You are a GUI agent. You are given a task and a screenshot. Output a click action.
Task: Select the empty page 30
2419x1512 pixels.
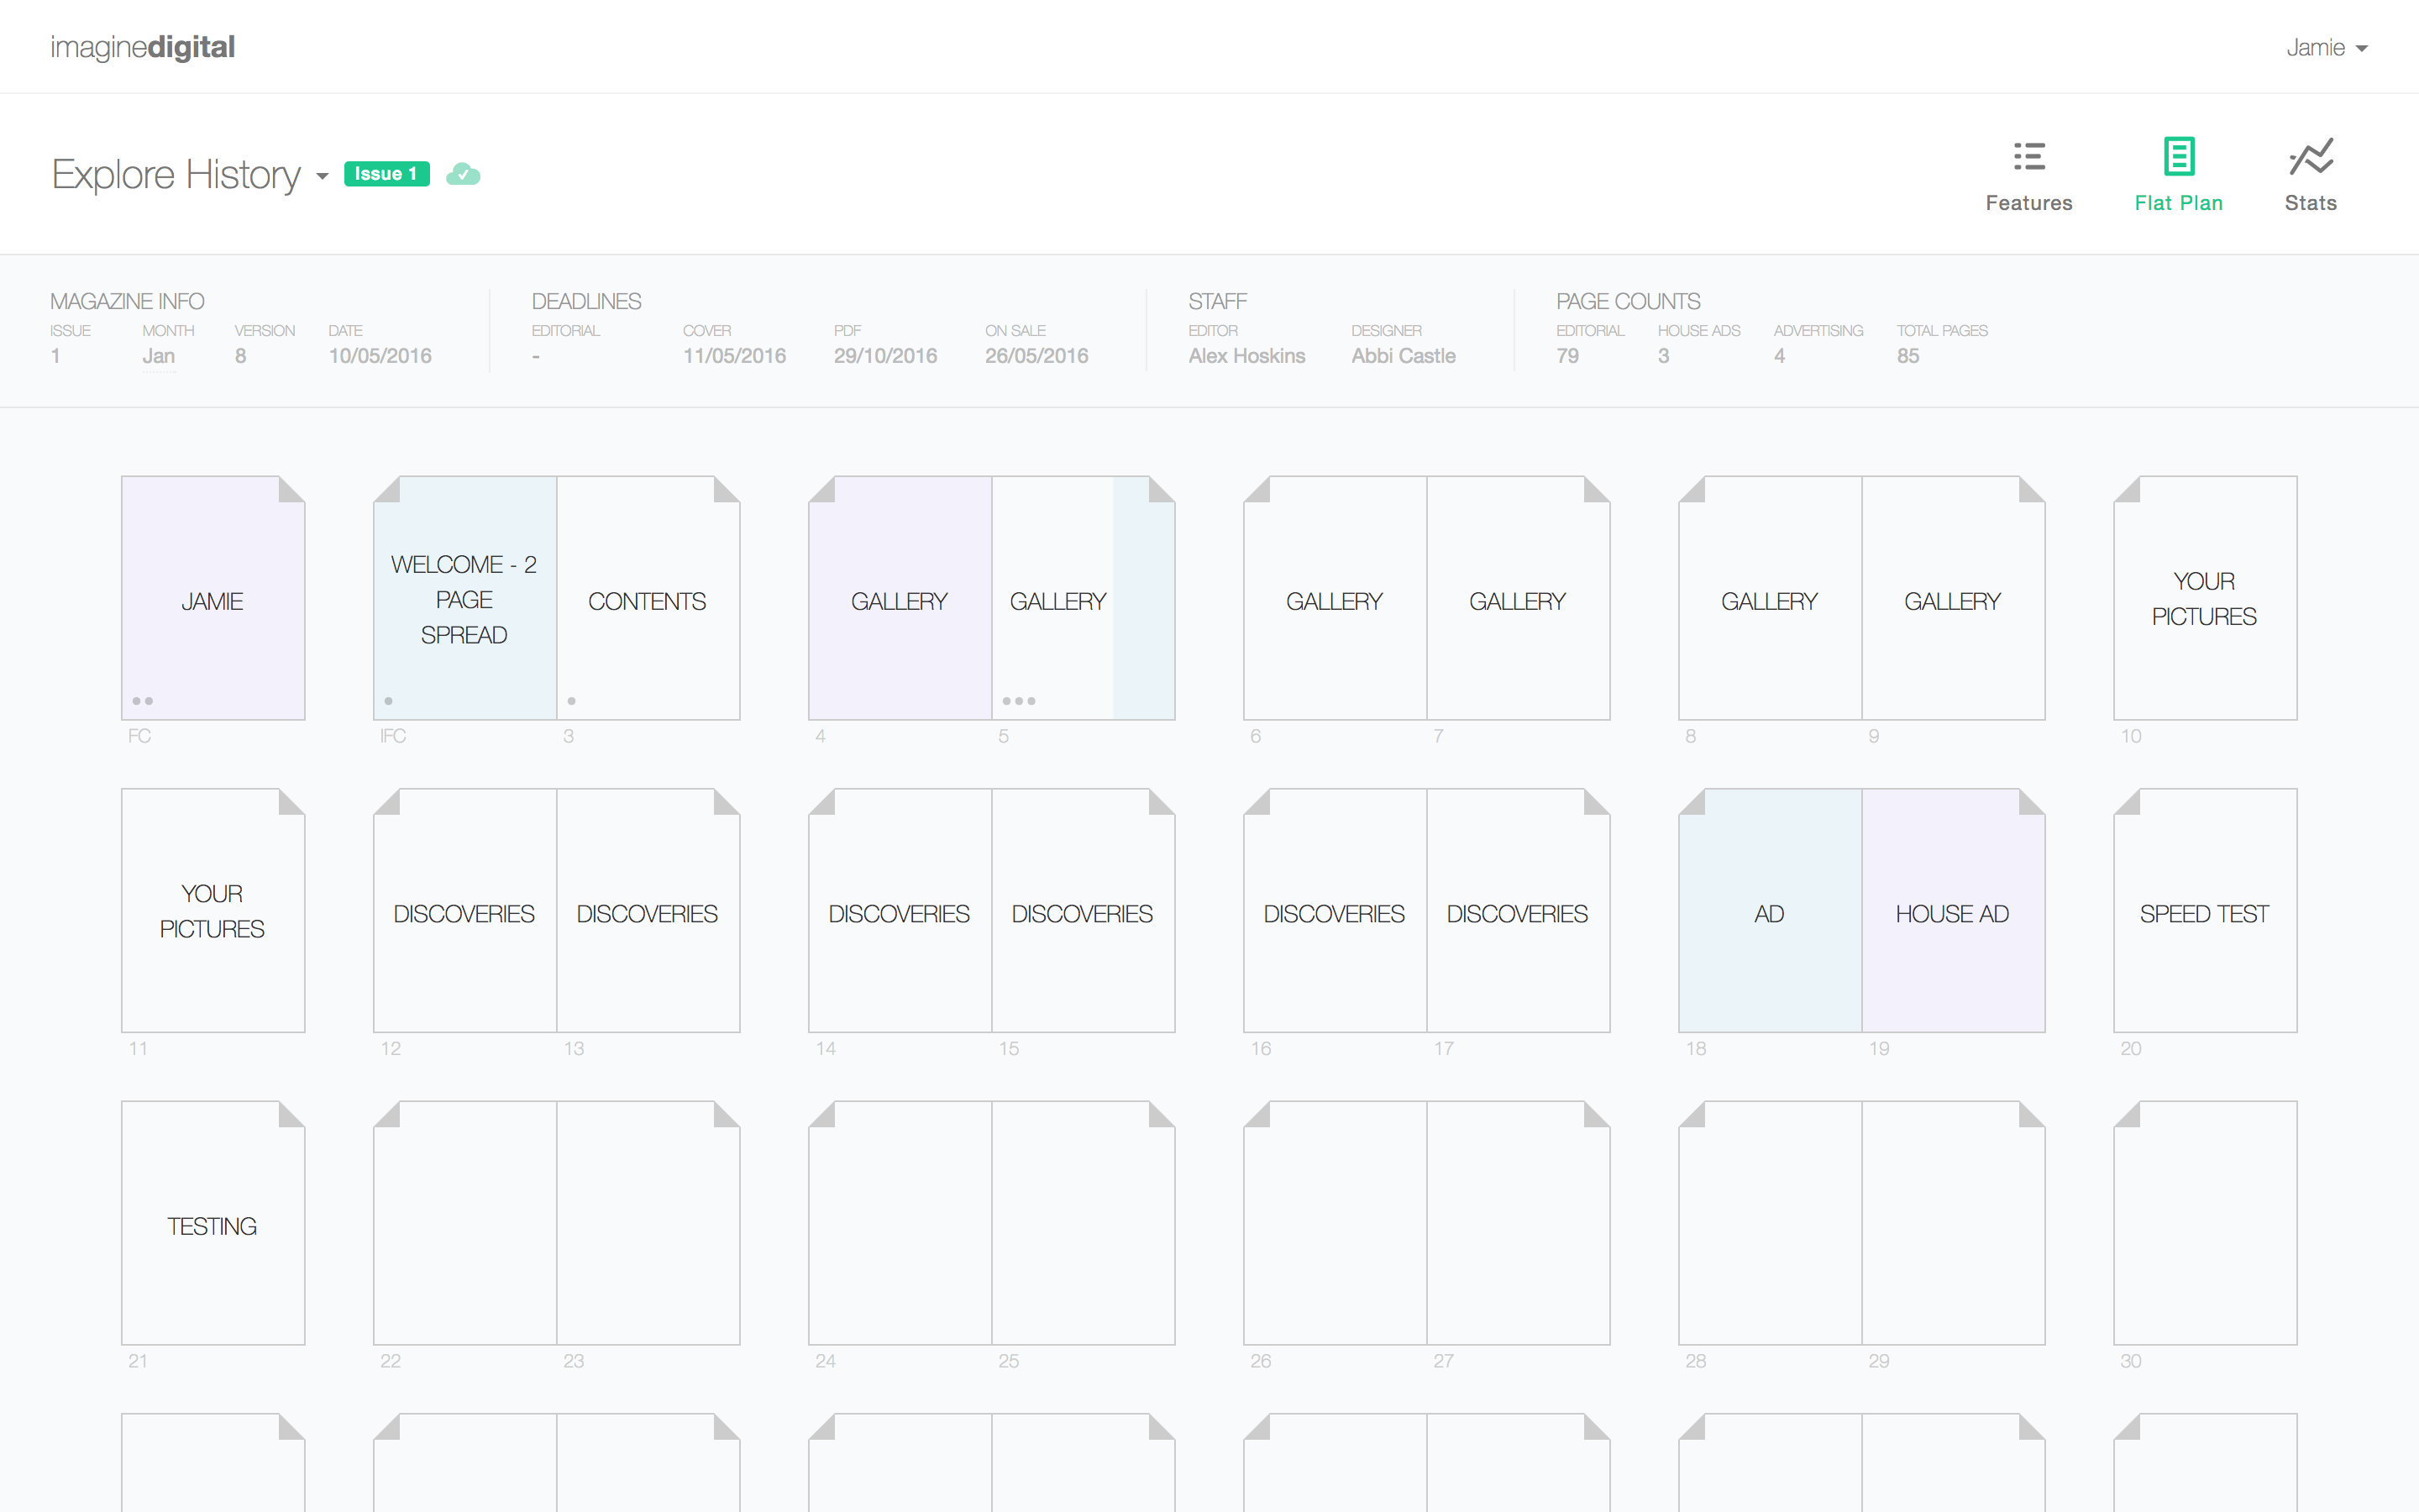pyautogui.click(x=2205, y=1223)
